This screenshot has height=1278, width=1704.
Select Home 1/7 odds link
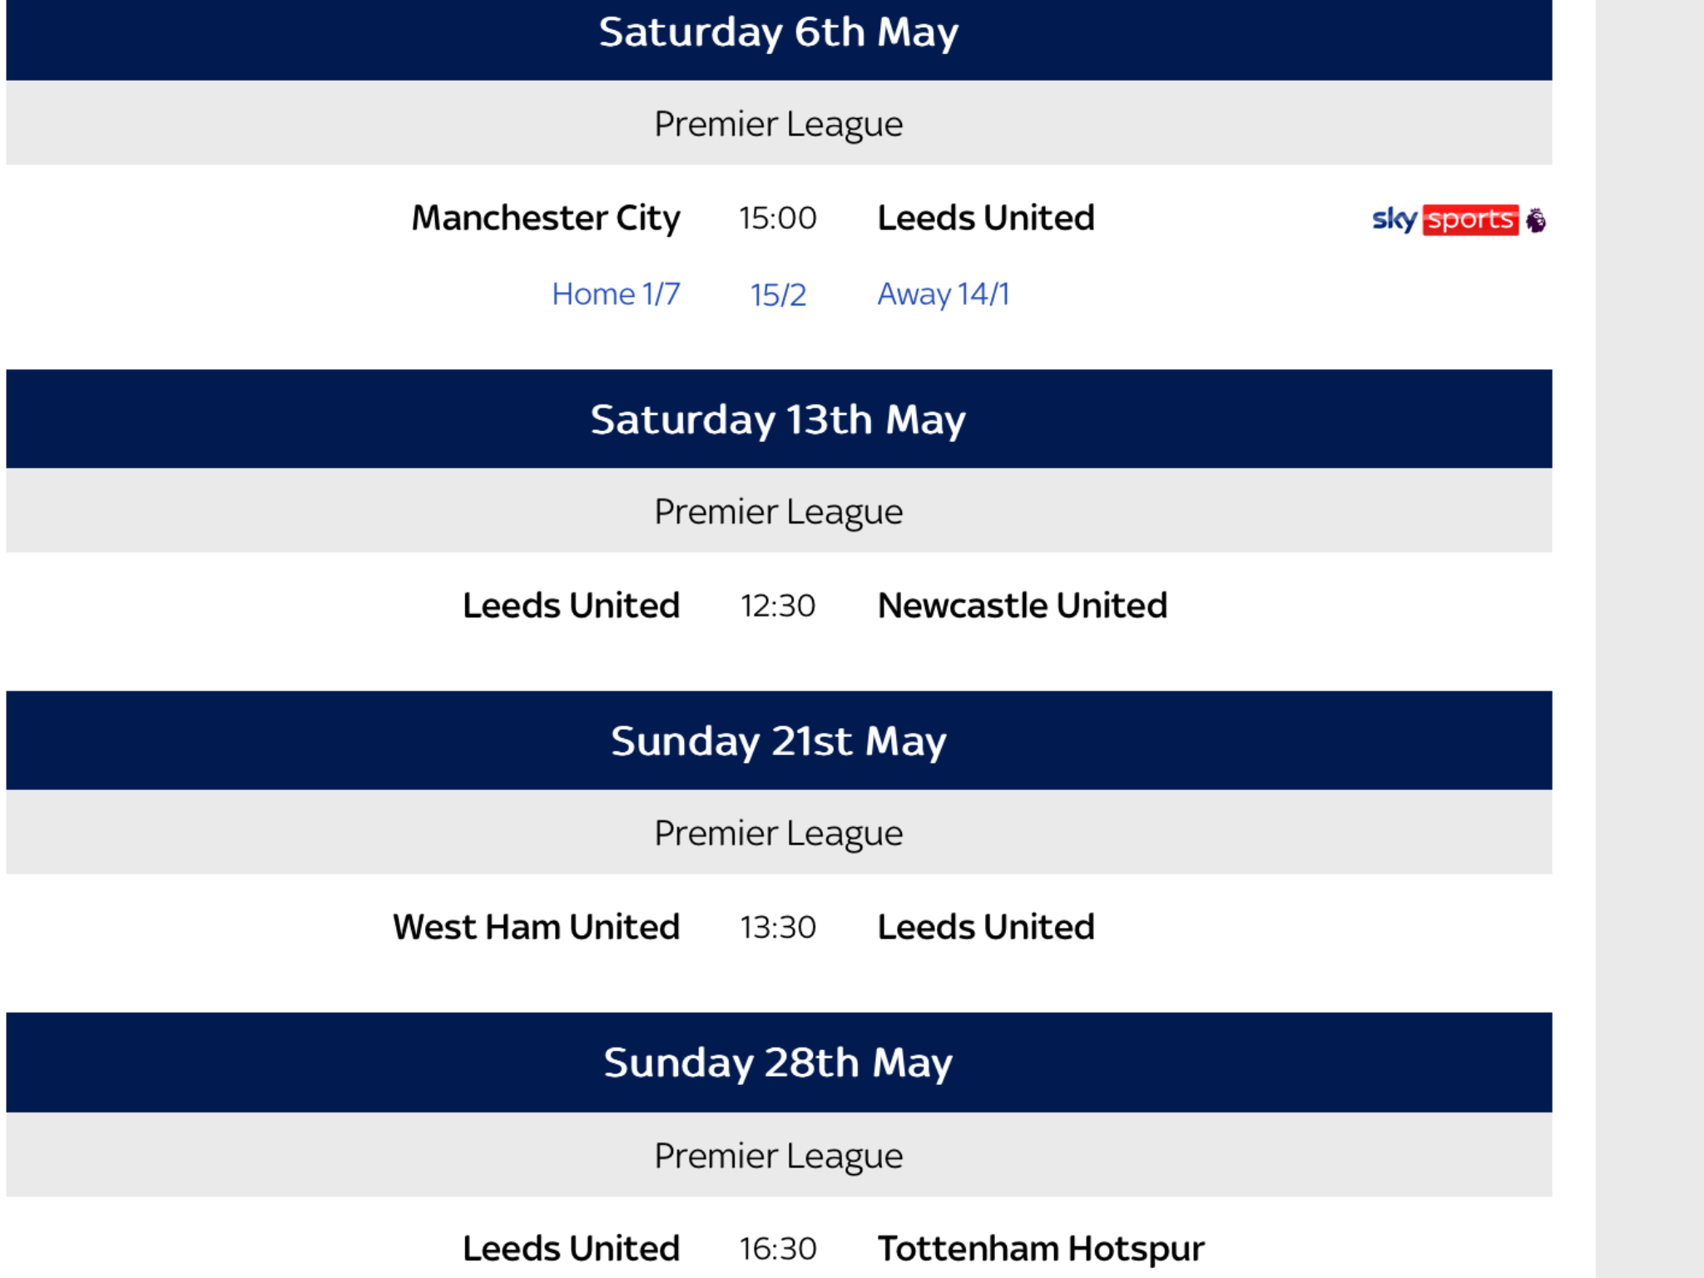616,294
